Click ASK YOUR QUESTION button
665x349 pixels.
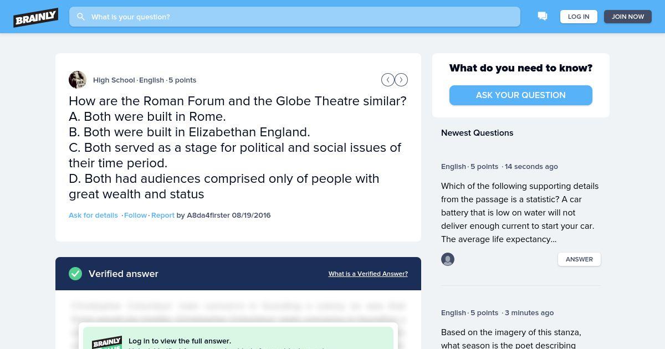coord(521,95)
